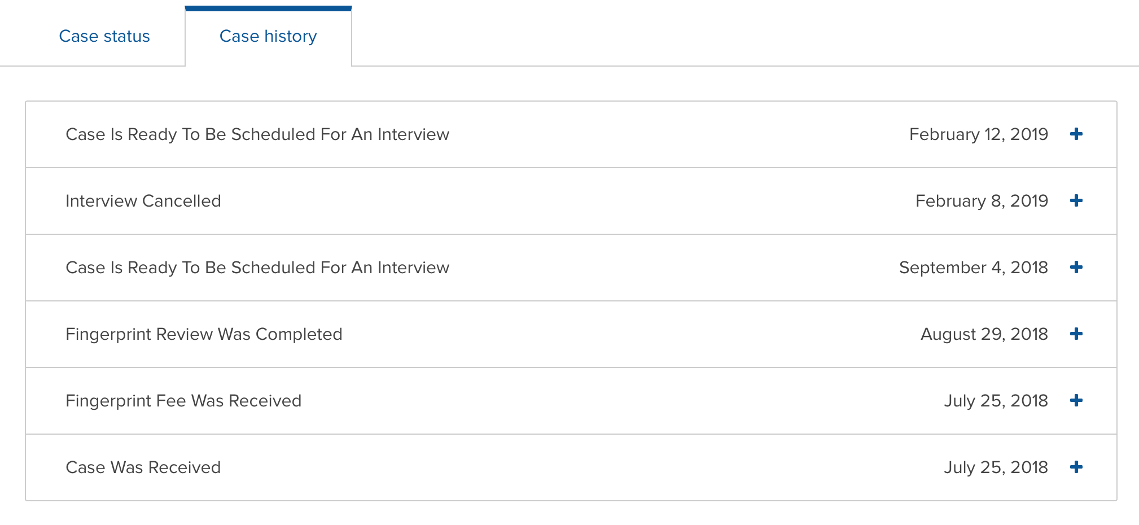The height and width of the screenshot is (525, 1139).
Task: Open Fingerprint Review Was Completed plus icon
Action: click(1076, 334)
